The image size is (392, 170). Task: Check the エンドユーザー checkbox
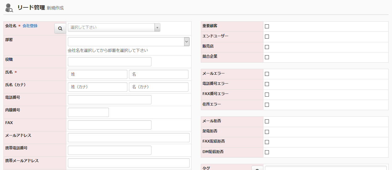[267, 37]
